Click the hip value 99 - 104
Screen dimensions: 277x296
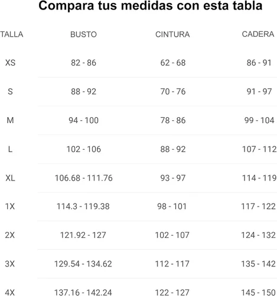(x=259, y=120)
